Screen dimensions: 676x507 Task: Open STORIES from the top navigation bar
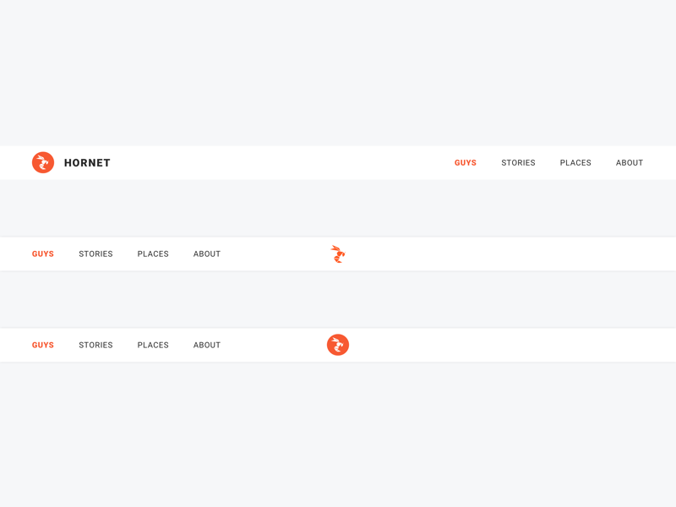pos(518,162)
